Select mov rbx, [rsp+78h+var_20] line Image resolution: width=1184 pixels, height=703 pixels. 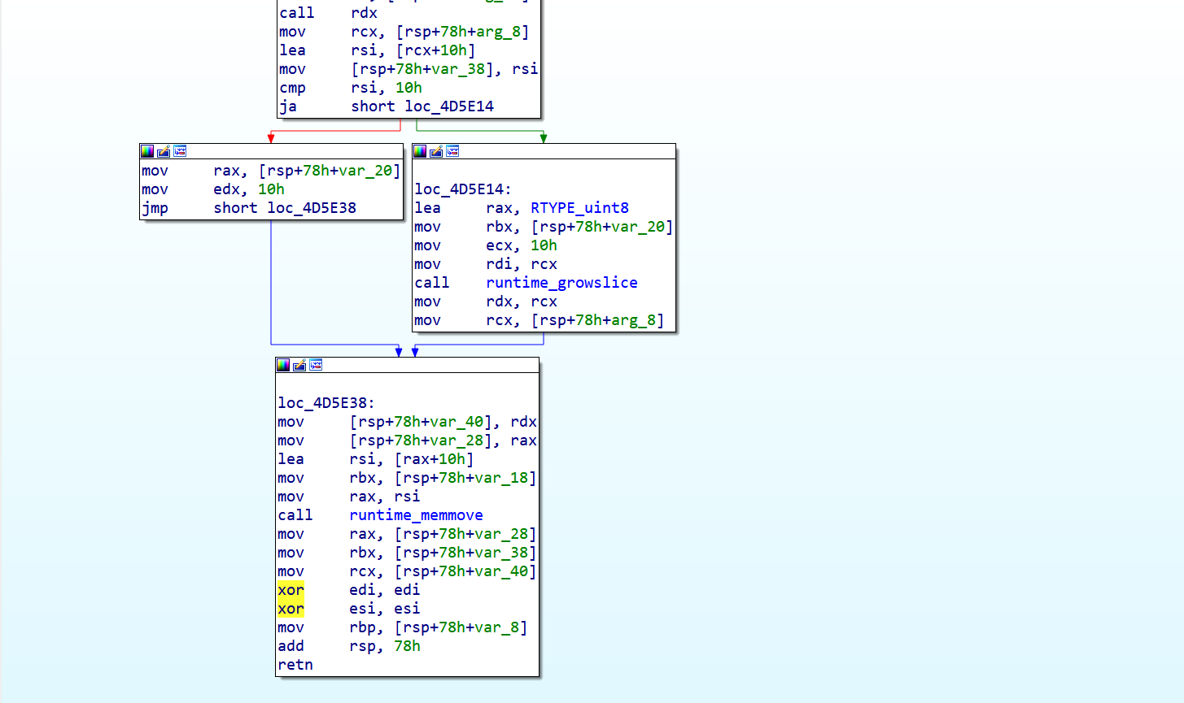pos(544,227)
